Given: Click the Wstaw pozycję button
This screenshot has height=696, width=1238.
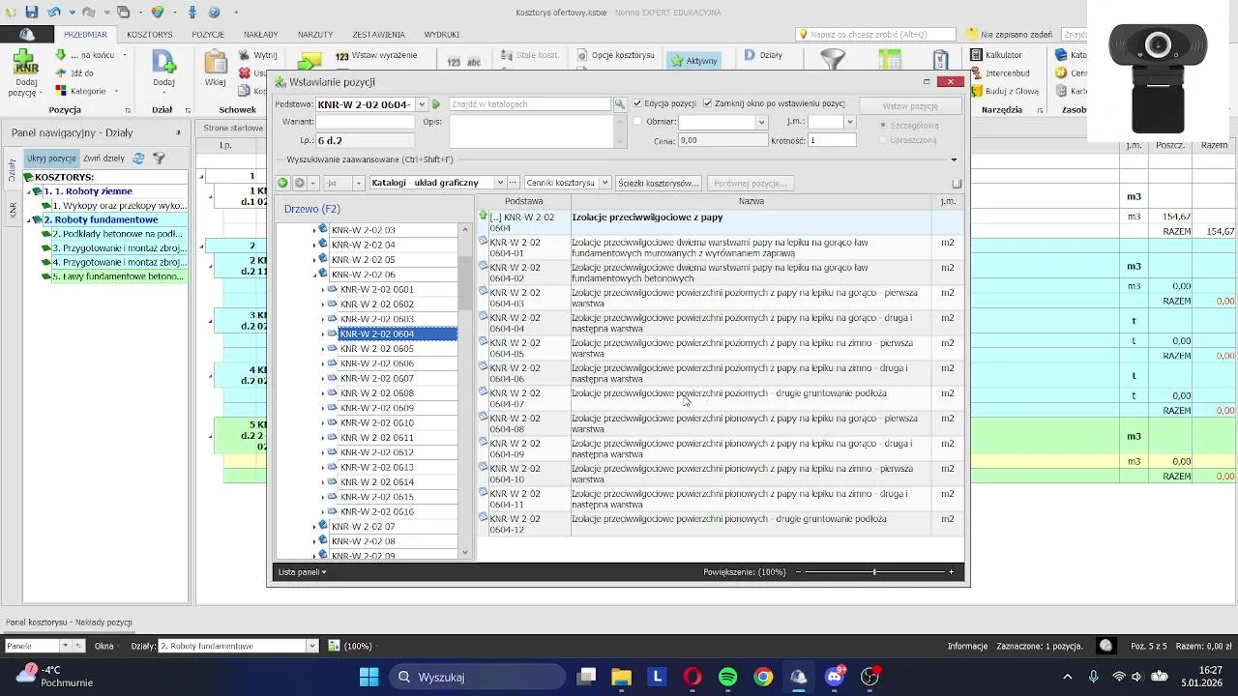Looking at the screenshot, I should click(x=910, y=105).
